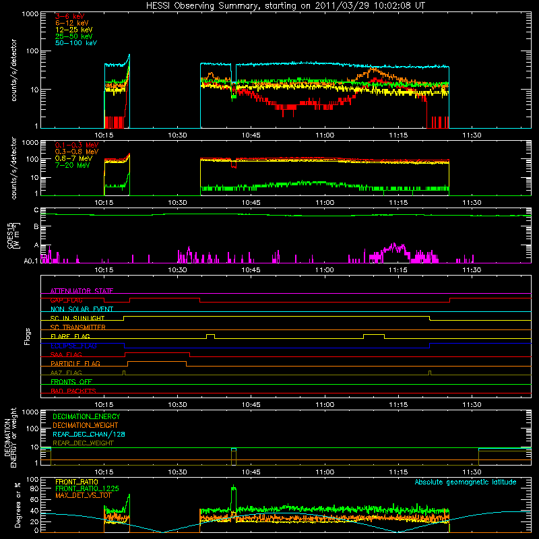Viewport: 539px width, 539px height.
Task: Click the '7-20 MeV' legend entry
Action: point(73,165)
